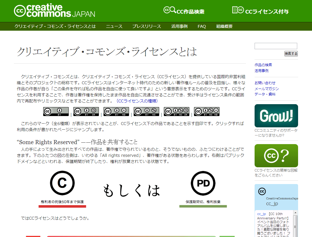Focus the sidebar search text field
Screen dimensions: 312x237
(x=276, y=46)
